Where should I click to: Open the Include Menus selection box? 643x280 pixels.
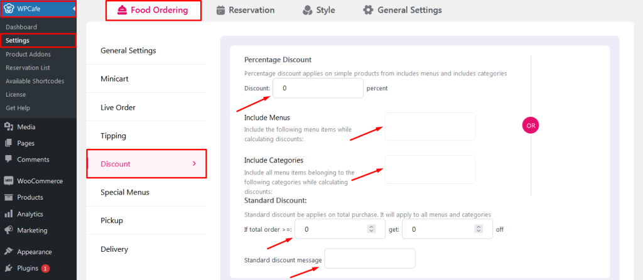(430, 127)
